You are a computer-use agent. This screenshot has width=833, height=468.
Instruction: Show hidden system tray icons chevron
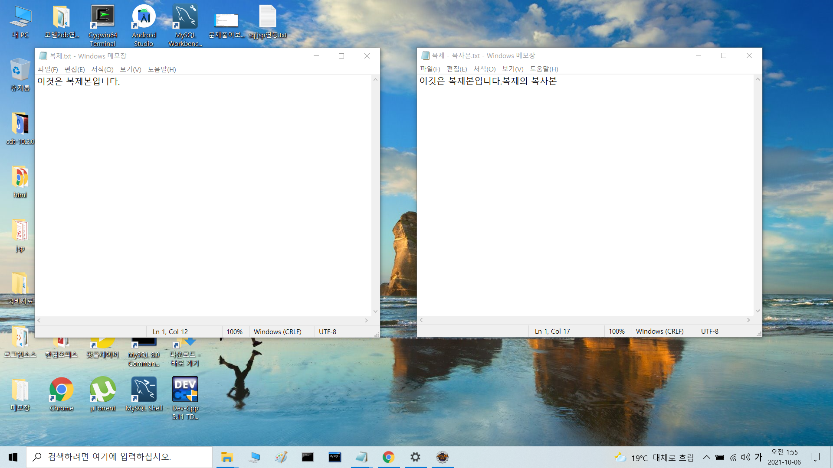[706, 457]
